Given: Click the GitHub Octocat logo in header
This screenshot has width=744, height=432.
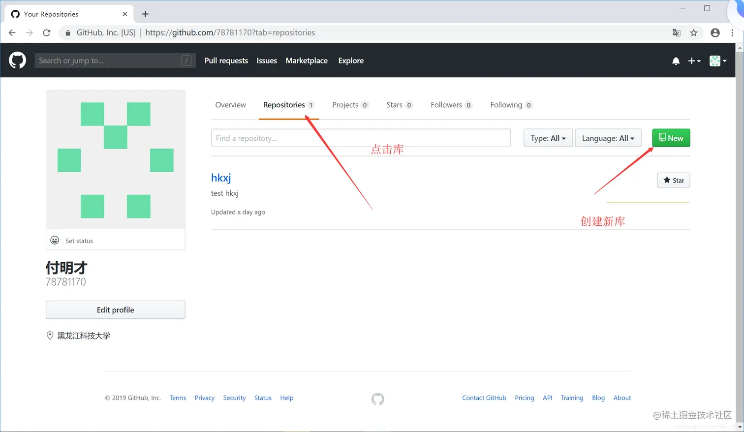Looking at the screenshot, I should click(x=18, y=61).
